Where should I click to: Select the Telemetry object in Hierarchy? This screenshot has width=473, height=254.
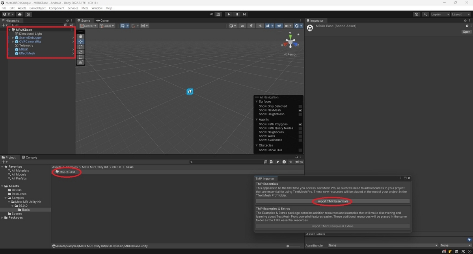(x=26, y=46)
